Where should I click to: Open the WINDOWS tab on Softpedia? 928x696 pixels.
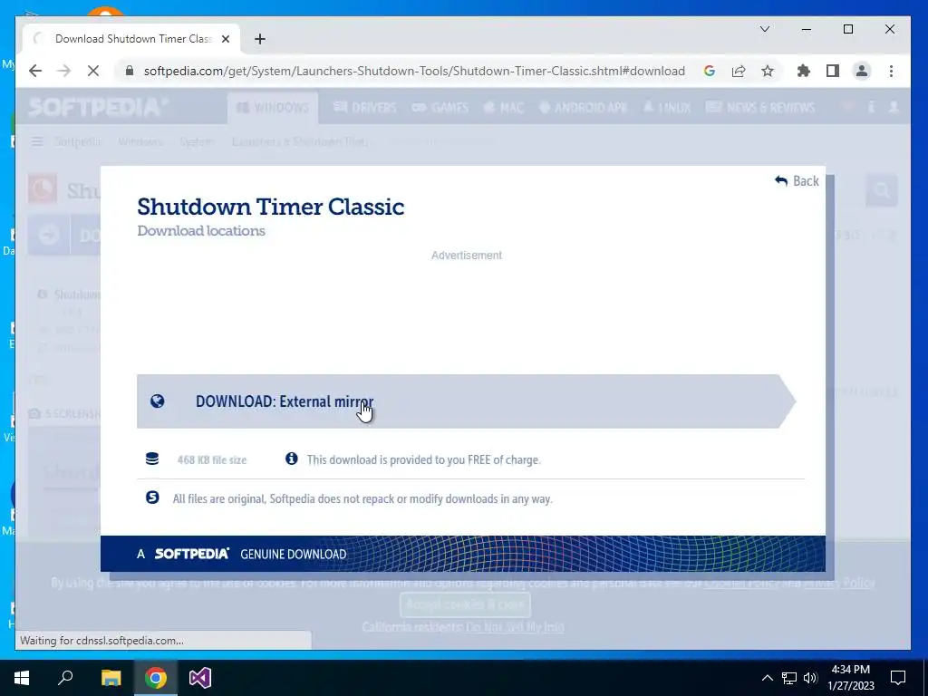tap(273, 108)
